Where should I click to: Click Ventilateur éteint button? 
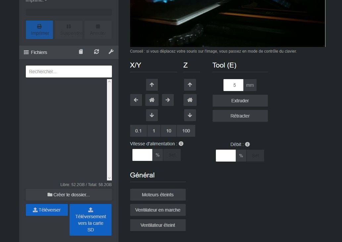158,225
